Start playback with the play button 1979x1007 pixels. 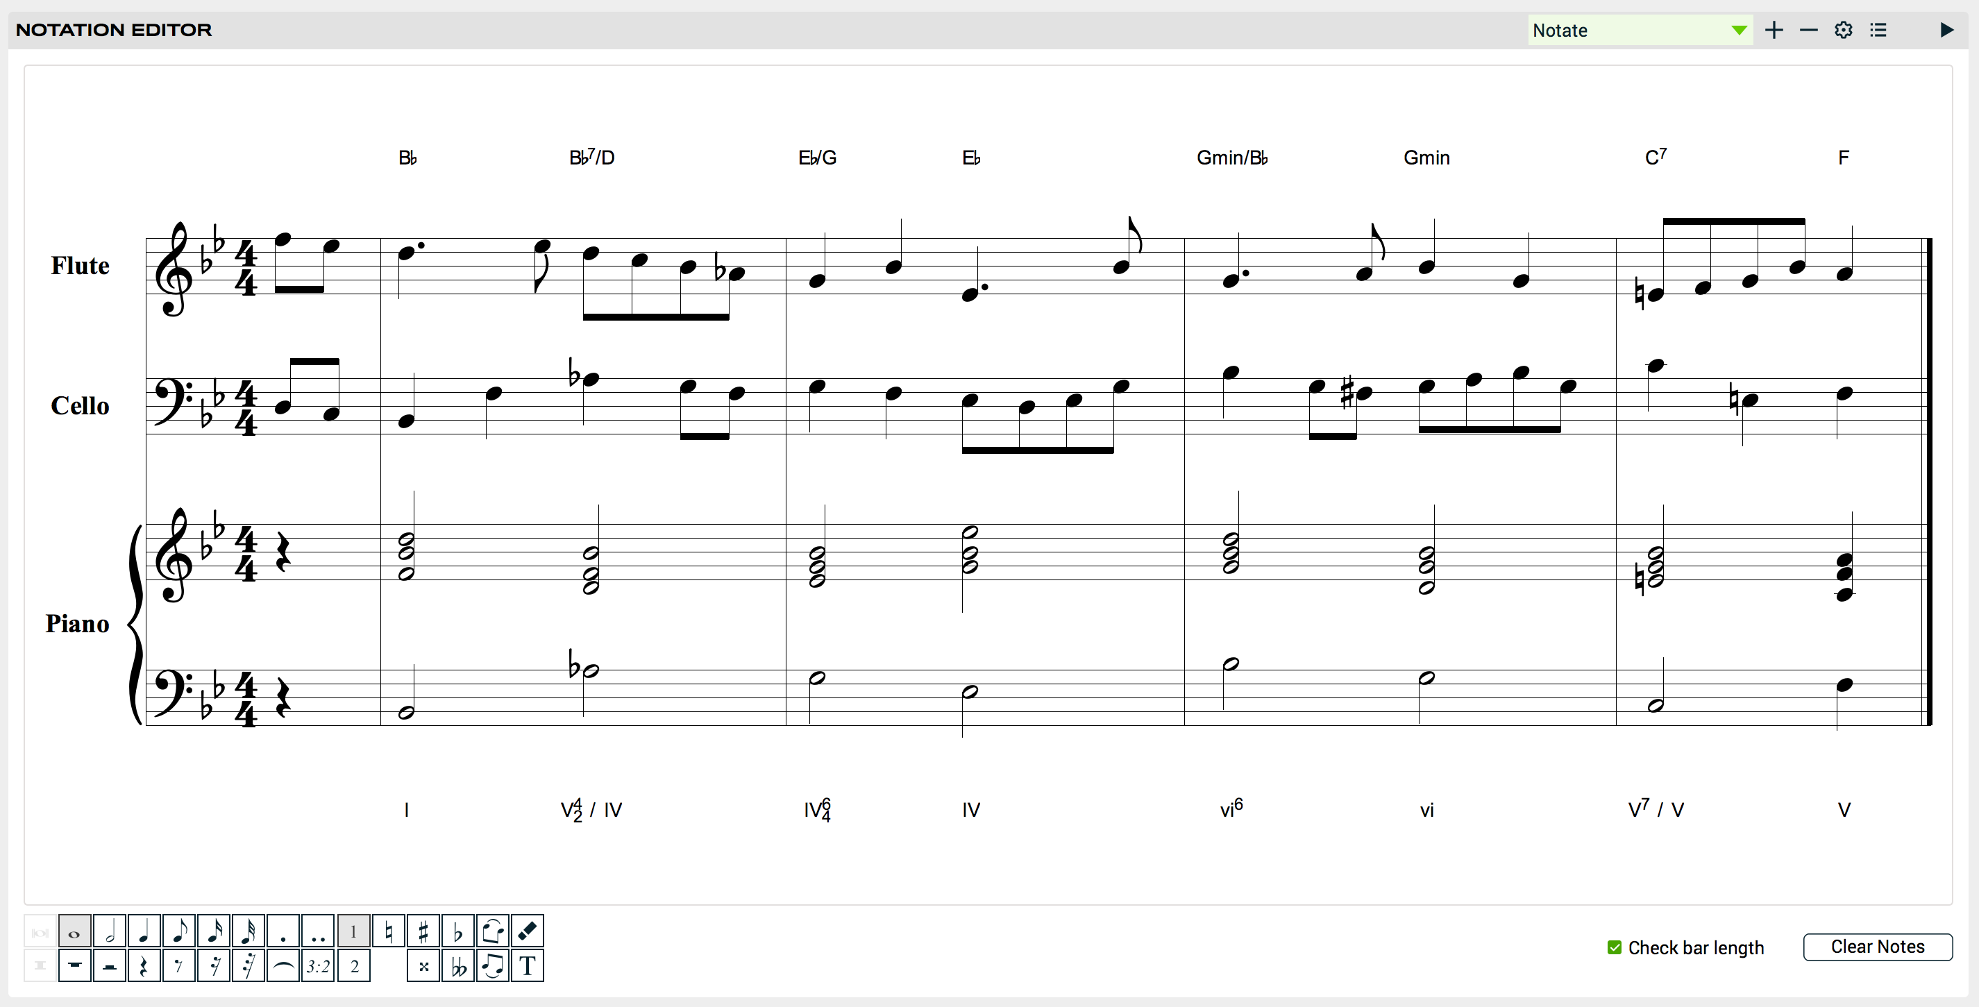click(x=1946, y=30)
